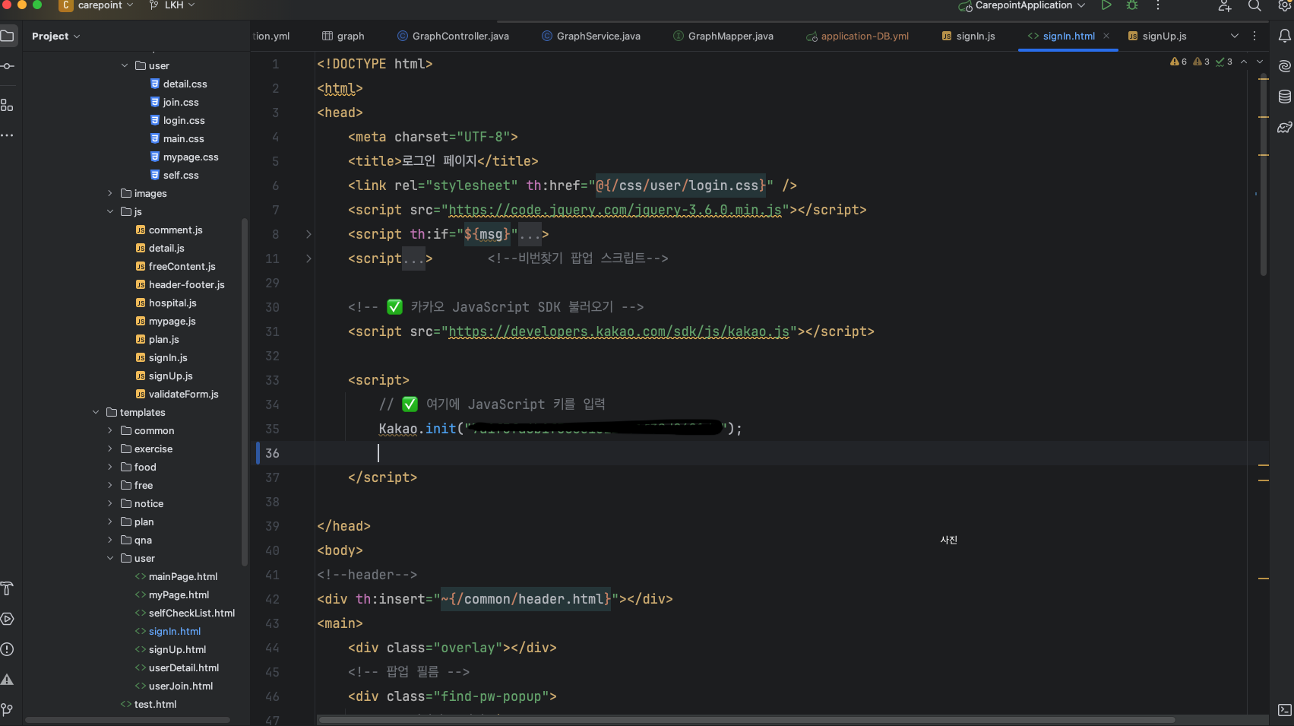Open the Terminal tool window
The height and width of the screenshot is (726, 1294).
(1285, 710)
